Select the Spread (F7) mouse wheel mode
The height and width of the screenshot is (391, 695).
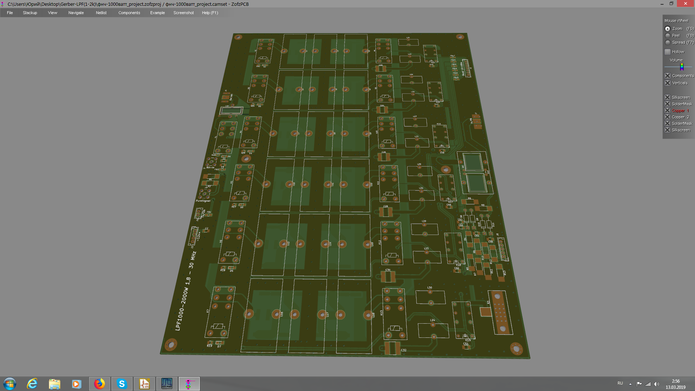point(667,42)
